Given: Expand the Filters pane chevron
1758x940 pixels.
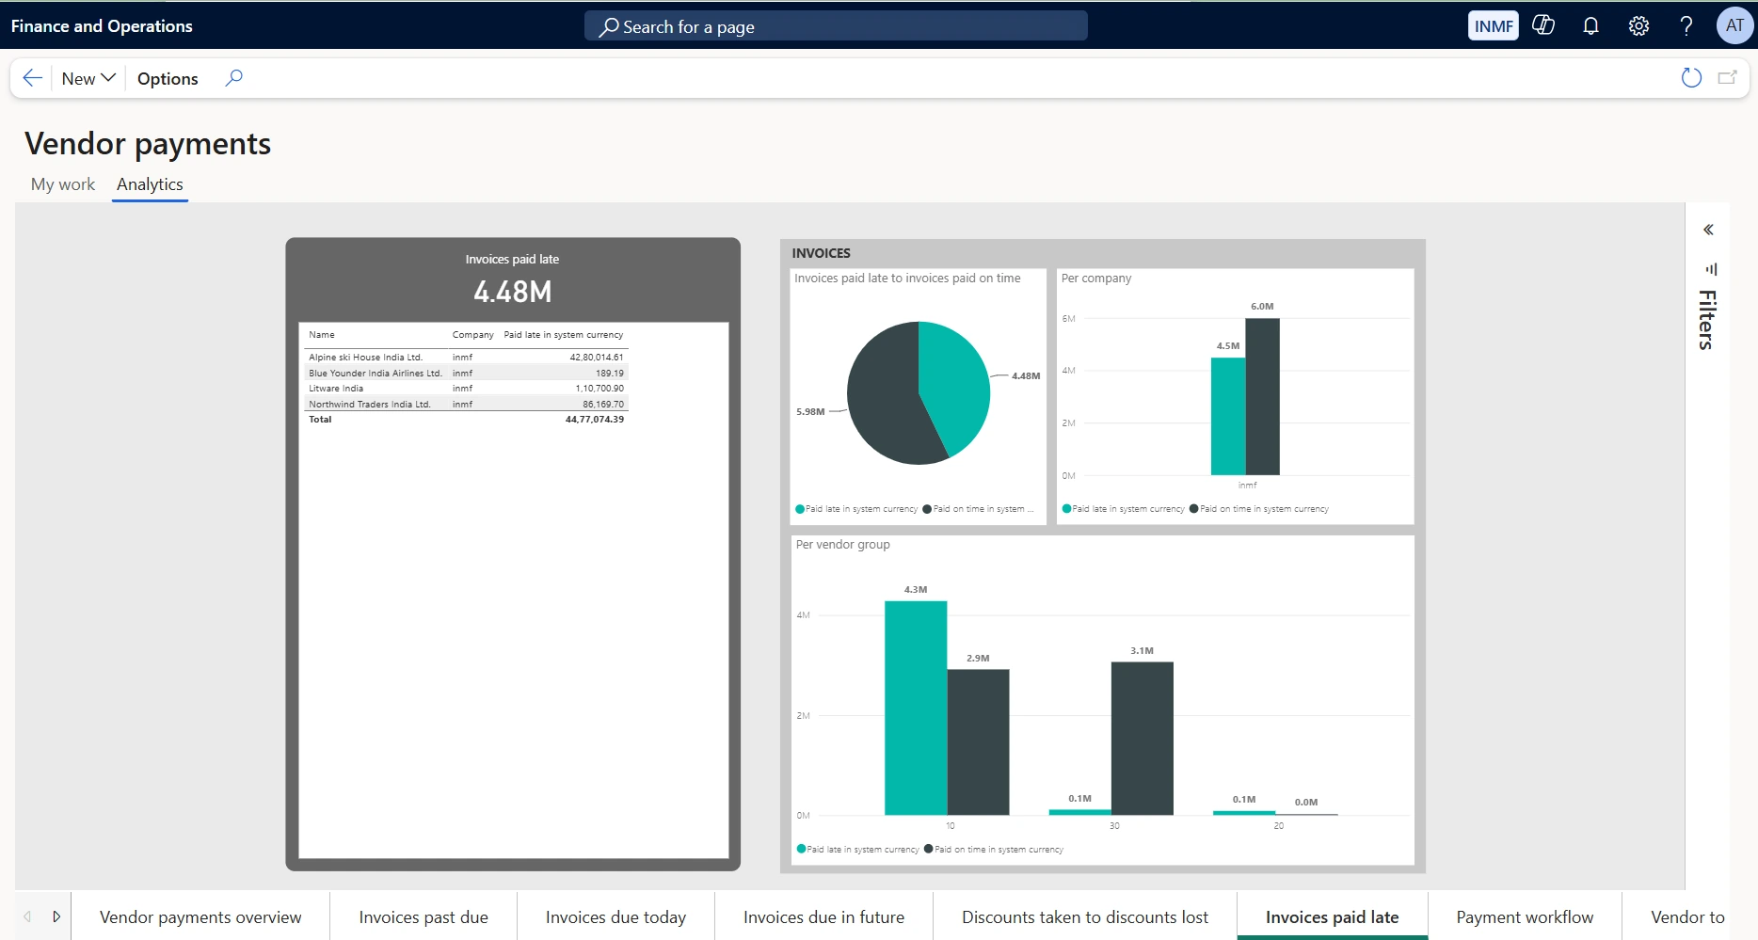Looking at the screenshot, I should pyautogui.click(x=1708, y=230).
